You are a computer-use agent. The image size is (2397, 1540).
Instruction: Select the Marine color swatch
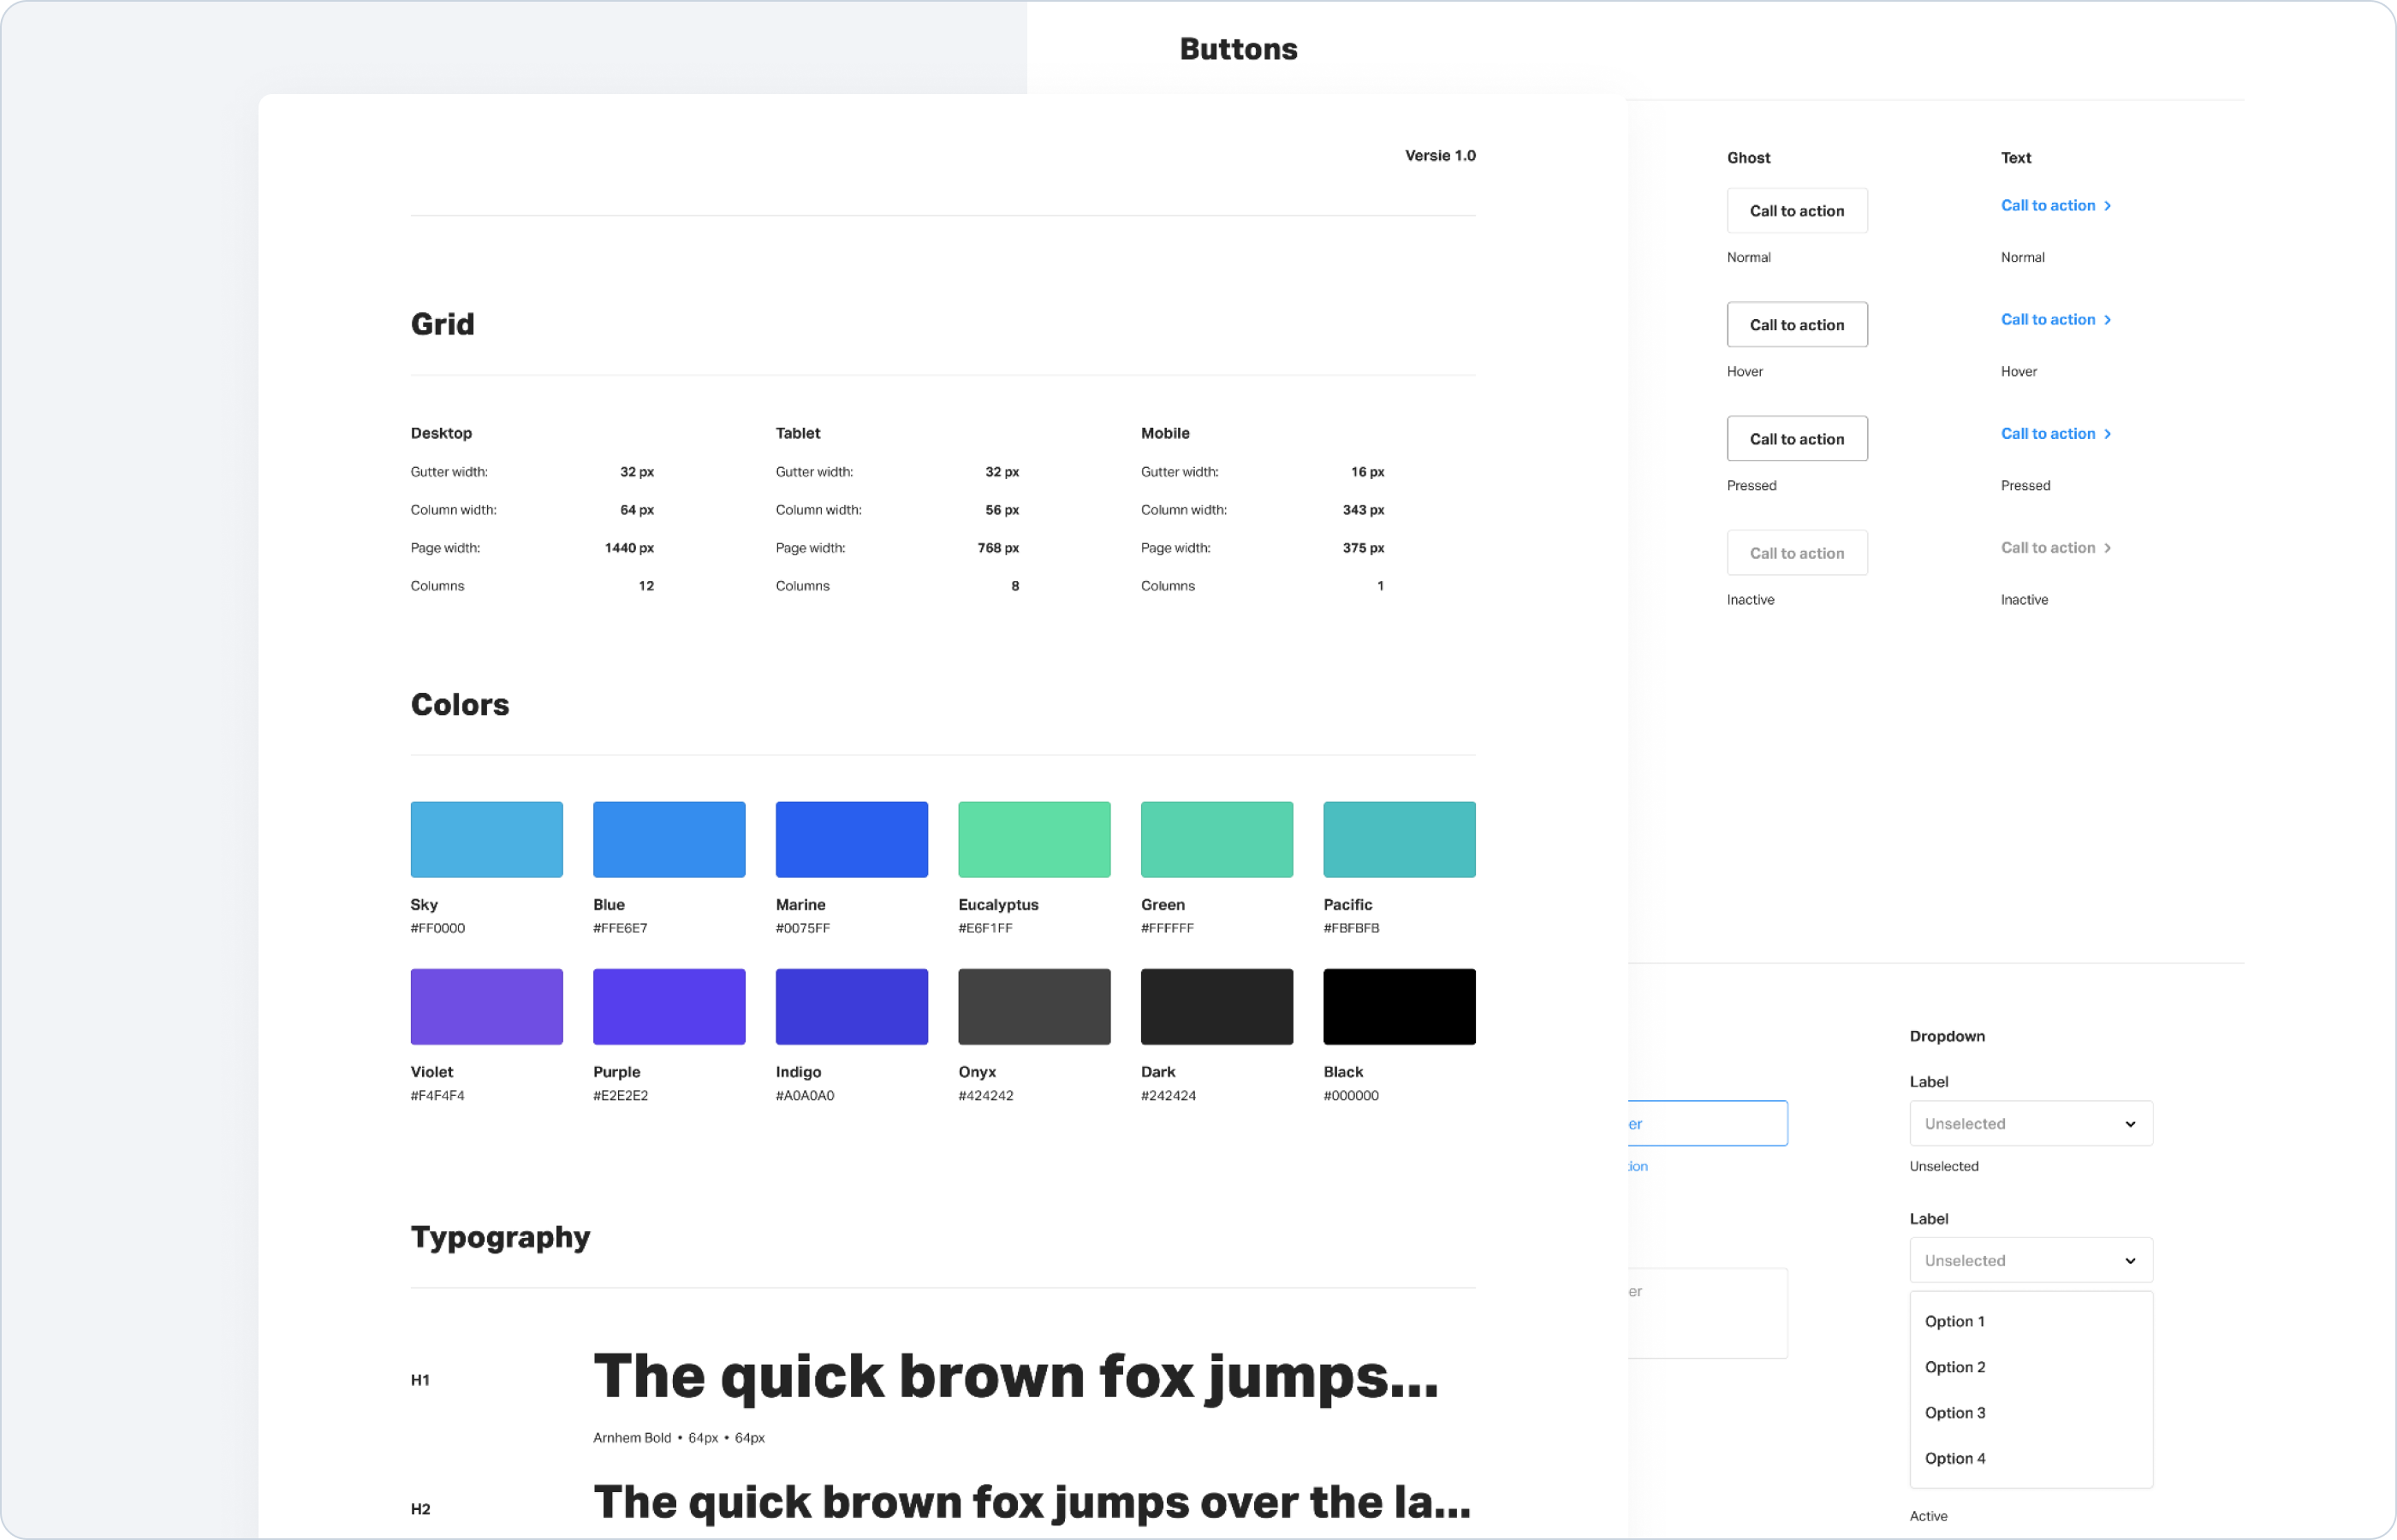point(851,840)
